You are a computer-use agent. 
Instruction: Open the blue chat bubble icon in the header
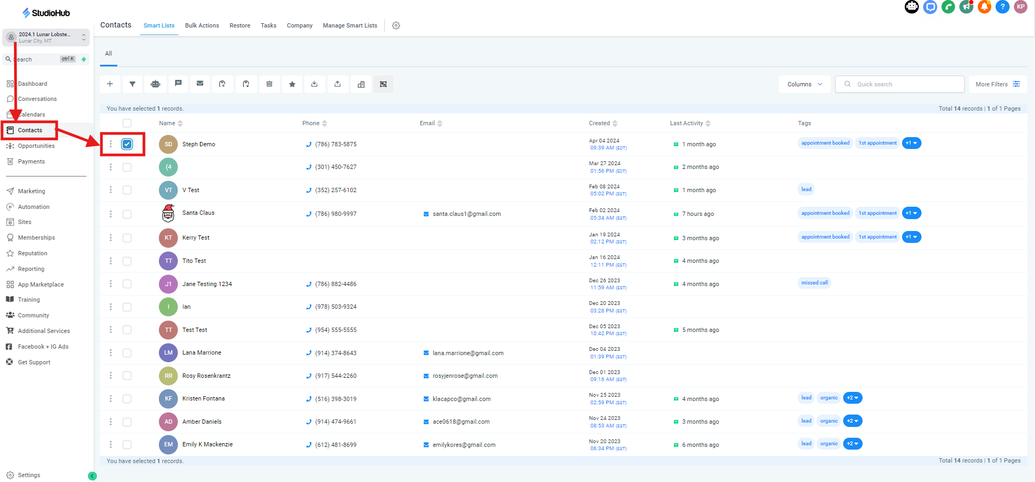pyautogui.click(x=930, y=7)
